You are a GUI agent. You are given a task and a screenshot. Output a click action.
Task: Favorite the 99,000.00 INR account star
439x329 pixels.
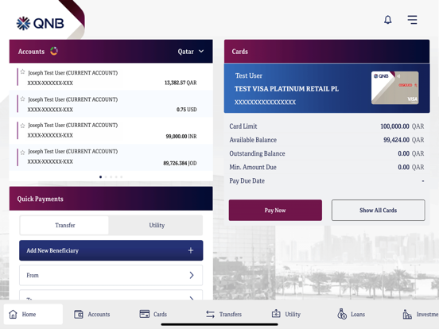point(23,126)
